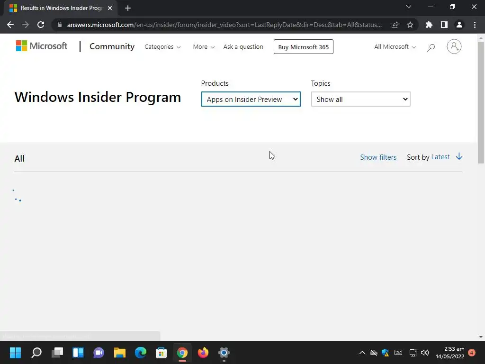This screenshot has height=364, width=485.
Task: Close the Results in Windows Insider tab
Action: tap(110, 8)
